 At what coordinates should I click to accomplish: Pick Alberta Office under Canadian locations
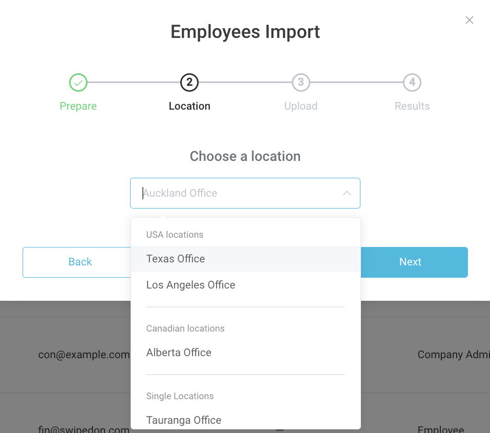pyautogui.click(x=179, y=353)
